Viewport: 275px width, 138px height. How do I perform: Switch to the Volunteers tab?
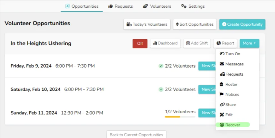point(157,6)
